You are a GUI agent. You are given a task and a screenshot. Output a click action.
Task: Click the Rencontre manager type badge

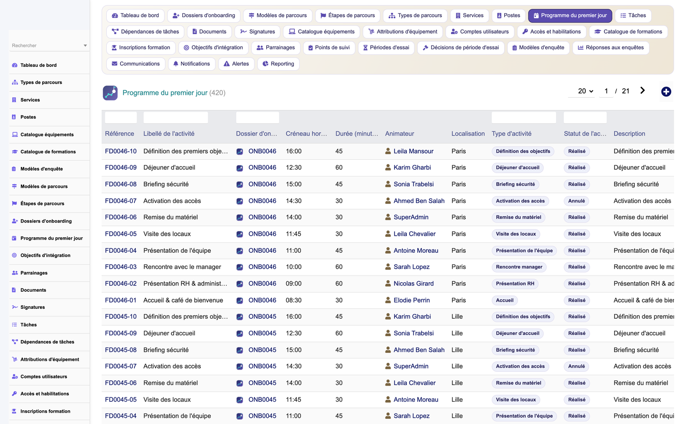519,267
